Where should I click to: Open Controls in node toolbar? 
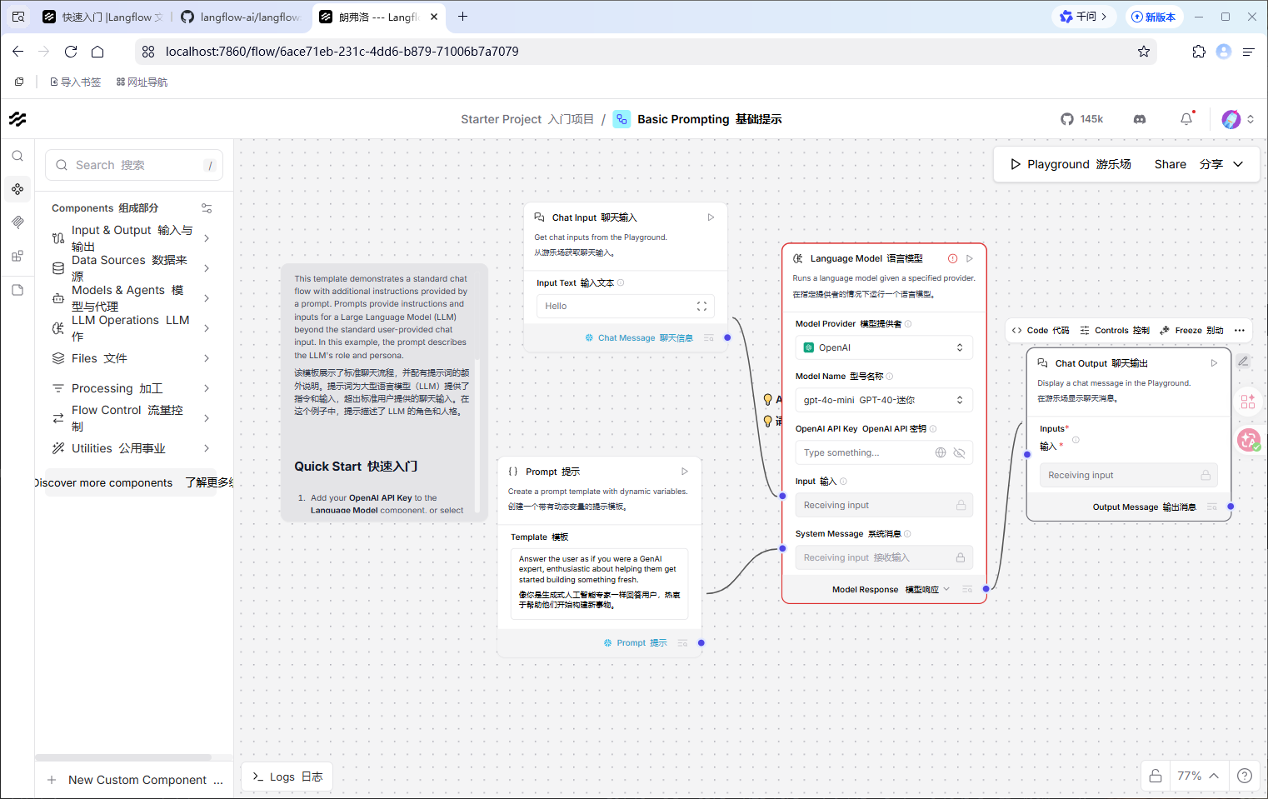click(x=1115, y=331)
